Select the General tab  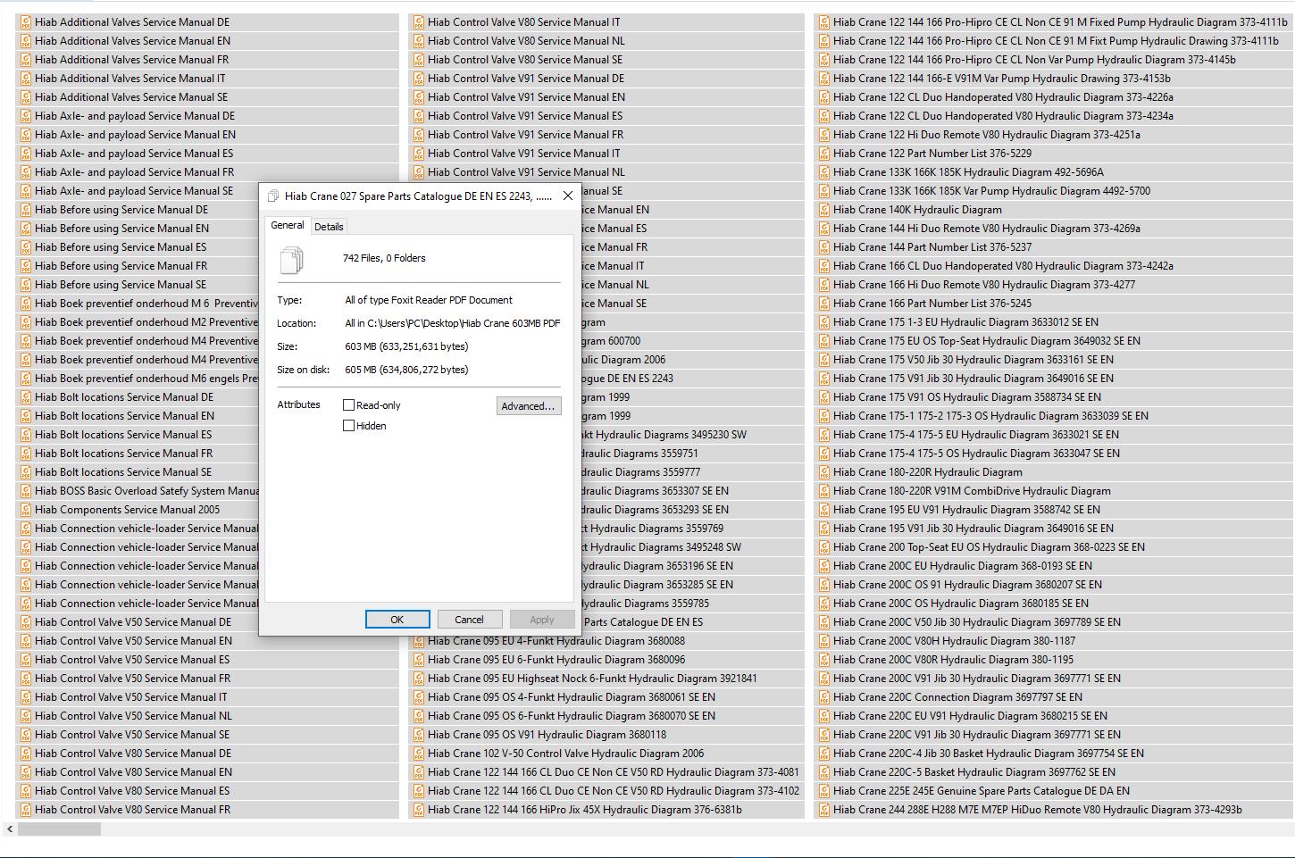coord(288,226)
